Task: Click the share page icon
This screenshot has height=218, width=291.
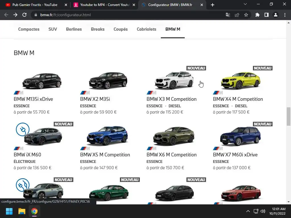Action: (237, 15)
